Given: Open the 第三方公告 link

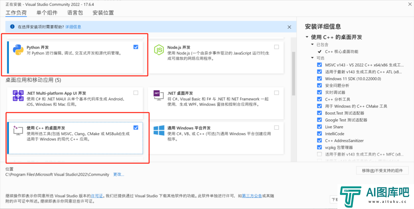Looking at the screenshot, I should pyautogui.click(x=252, y=196).
